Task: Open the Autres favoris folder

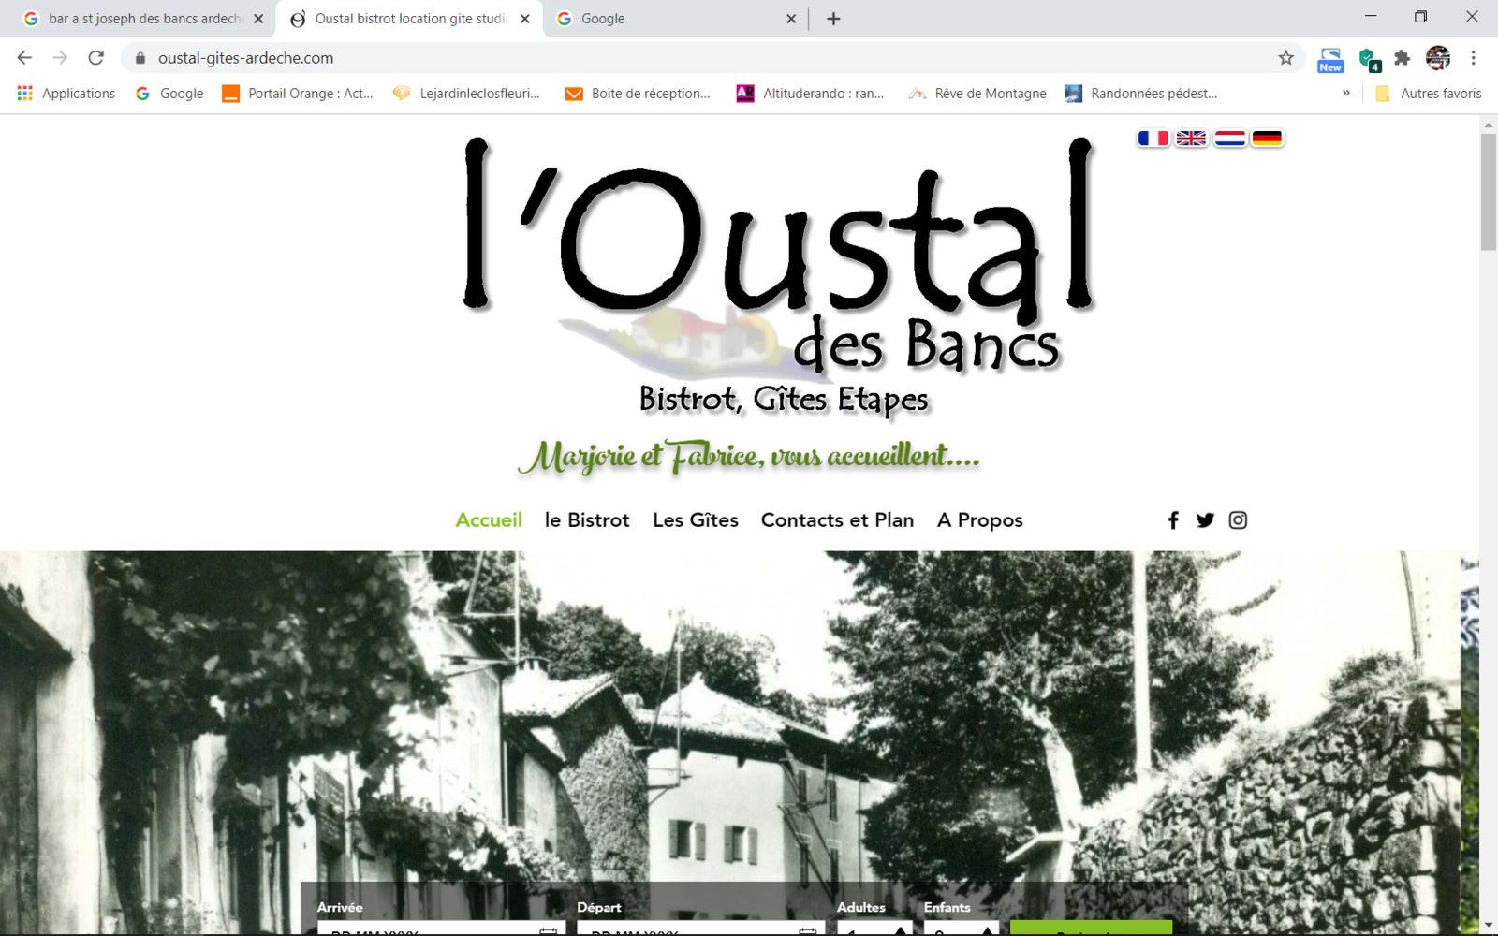Action: [1429, 94]
